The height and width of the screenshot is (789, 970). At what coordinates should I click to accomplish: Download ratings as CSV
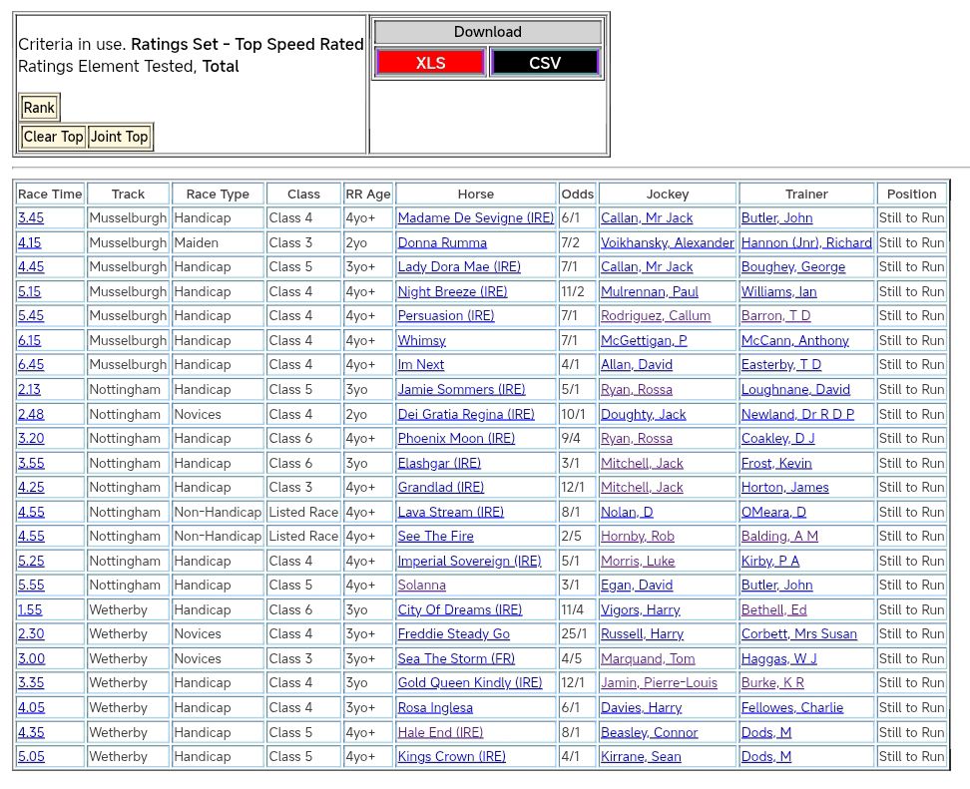[x=545, y=63]
